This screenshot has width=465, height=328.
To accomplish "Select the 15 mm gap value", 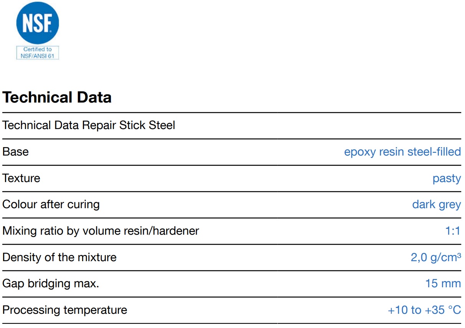I will (x=443, y=283).
